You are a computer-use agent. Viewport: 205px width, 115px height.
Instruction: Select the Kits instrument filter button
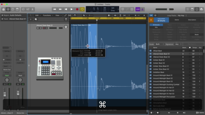click(156, 27)
